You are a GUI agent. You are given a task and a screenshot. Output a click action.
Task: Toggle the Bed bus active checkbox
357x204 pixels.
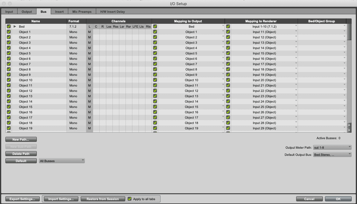point(8,26)
